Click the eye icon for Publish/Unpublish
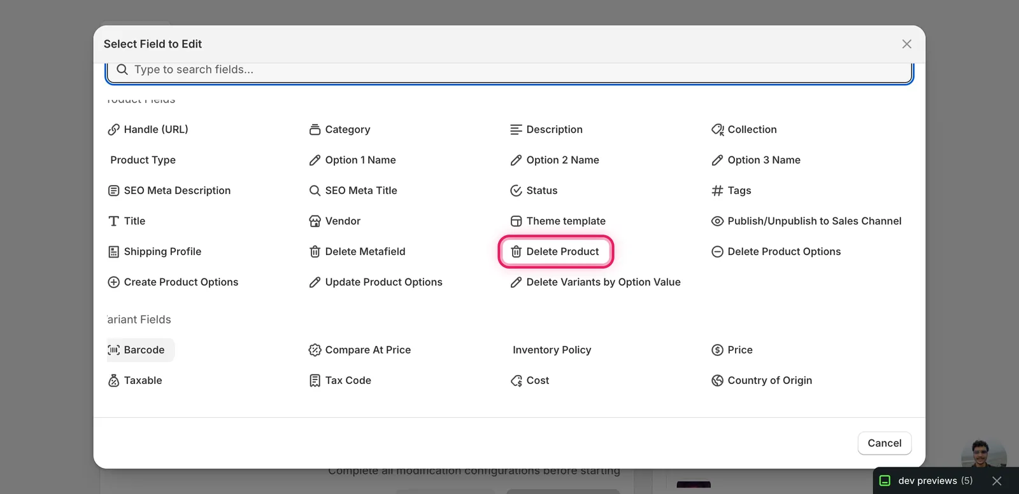Image resolution: width=1019 pixels, height=494 pixels. [x=717, y=221]
